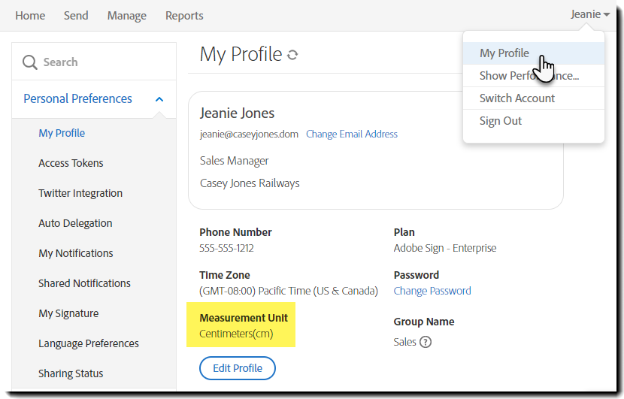Viewport: 624px width, 399px height.
Task: Click the help icon next to Sales group
Action: pyautogui.click(x=426, y=342)
